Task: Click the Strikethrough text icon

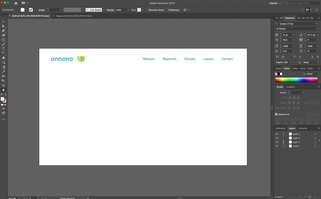Action: point(318,57)
